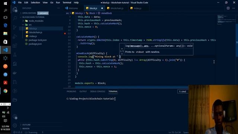The width and height of the screenshot is (238, 134).
Task: Open the Selection menu
Action: [x=35, y=3]
